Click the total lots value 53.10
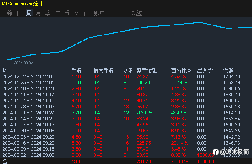 click(x=78, y=161)
